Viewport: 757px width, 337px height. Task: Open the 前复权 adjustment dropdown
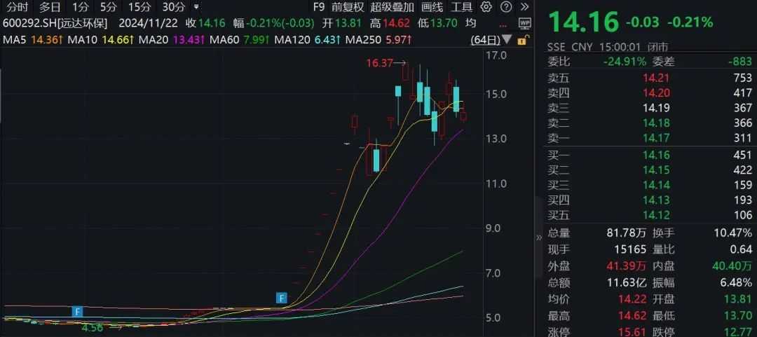coord(348,8)
